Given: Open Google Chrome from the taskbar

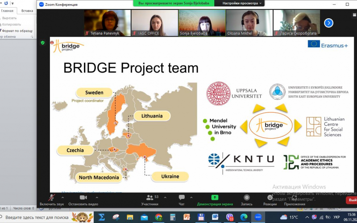Looking at the screenshot, I should (x=158, y=217).
